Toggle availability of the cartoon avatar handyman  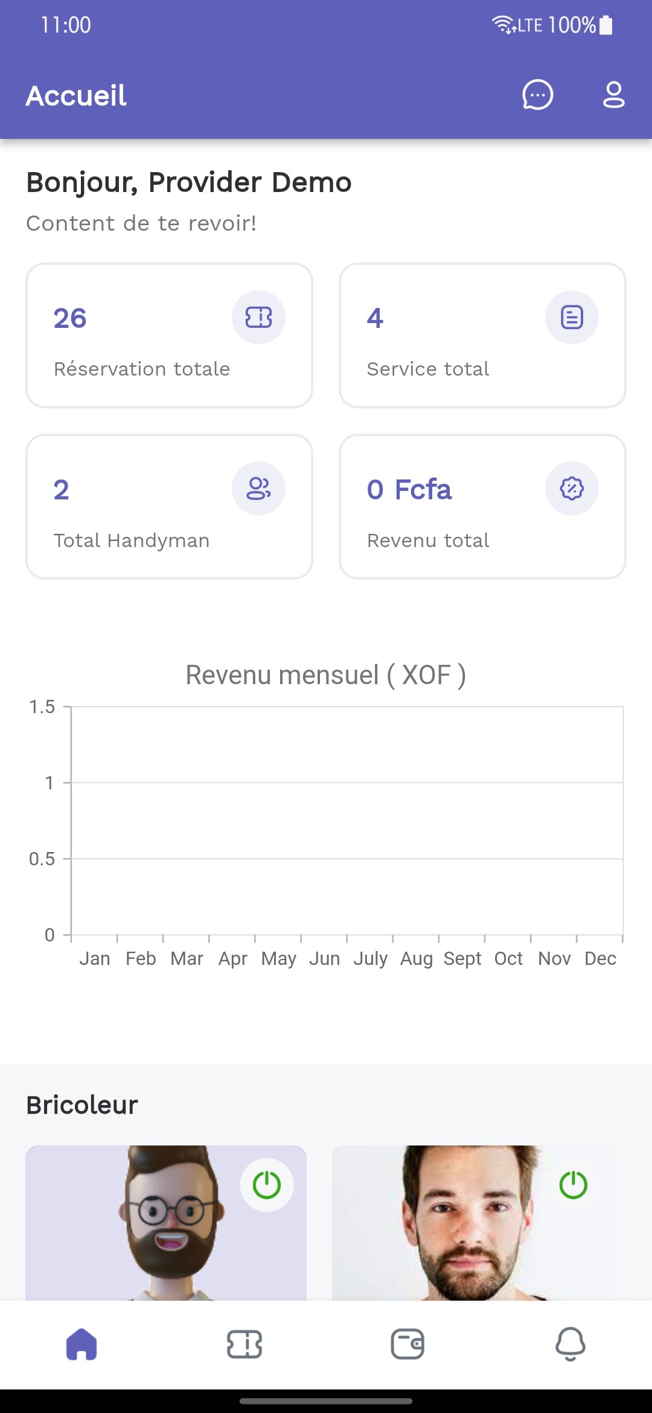tap(267, 1185)
